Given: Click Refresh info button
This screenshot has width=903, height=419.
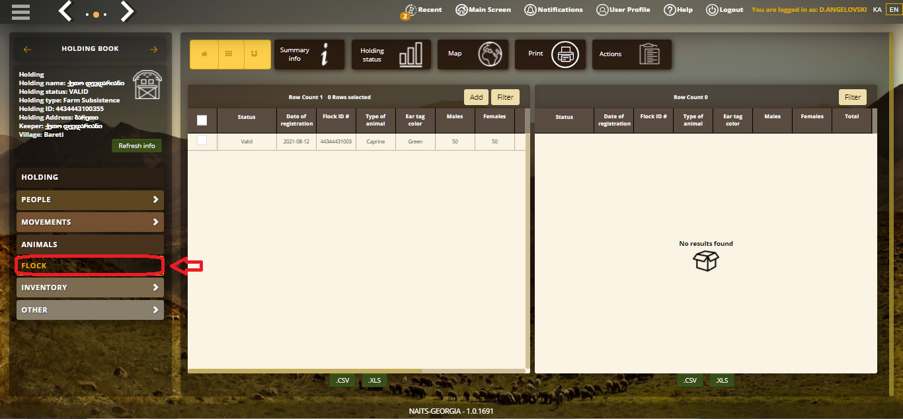Looking at the screenshot, I should (137, 145).
